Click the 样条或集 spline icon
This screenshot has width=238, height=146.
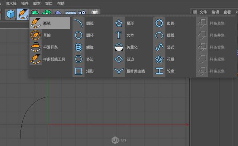[x=202, y=59]
